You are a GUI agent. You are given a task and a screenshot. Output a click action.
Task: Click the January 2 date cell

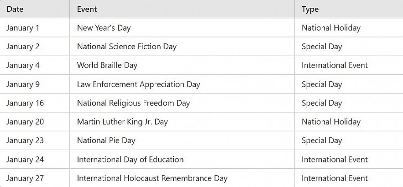point(23,47)
